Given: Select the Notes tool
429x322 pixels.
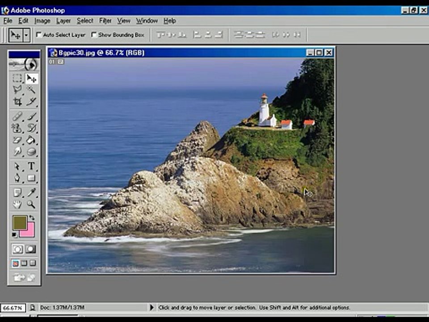Looking at the screenshot, I should point(17,192).
